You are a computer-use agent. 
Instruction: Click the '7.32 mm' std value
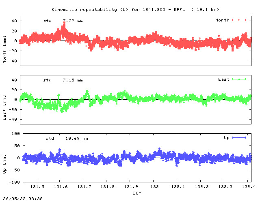point(73,21)
